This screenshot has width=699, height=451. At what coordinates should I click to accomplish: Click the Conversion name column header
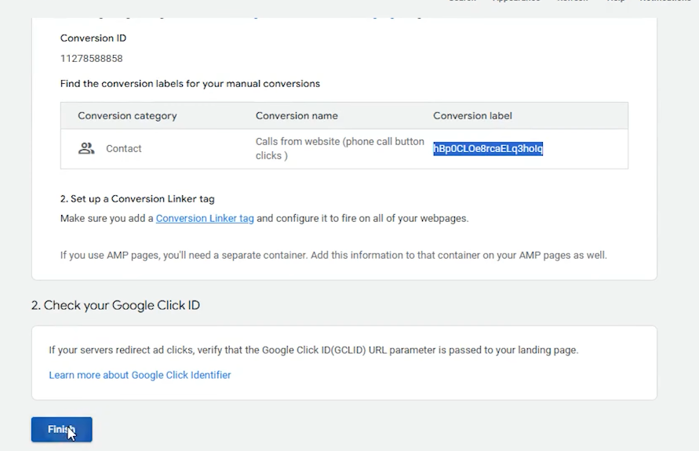[x=297, y=116]
